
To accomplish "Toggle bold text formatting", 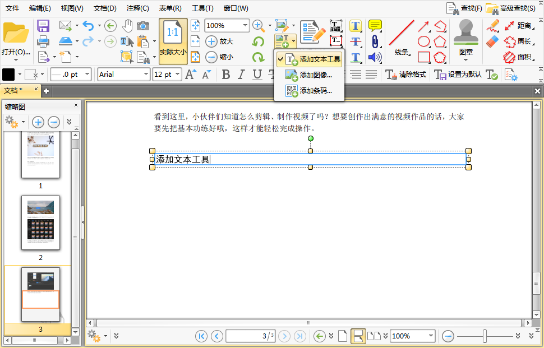I will tap(225, 74).
